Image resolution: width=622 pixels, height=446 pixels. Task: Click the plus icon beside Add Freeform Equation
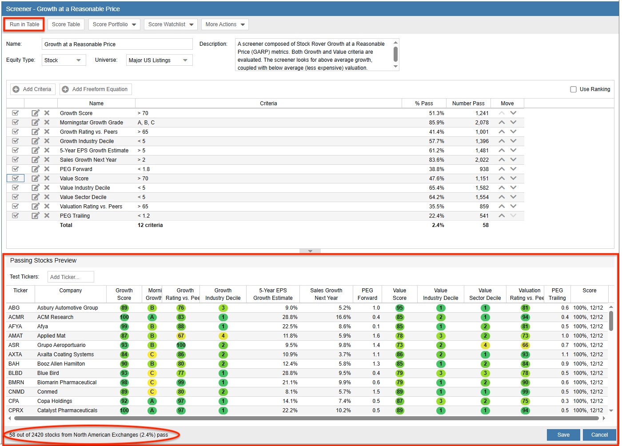pyautogui.click(x=65, y=89)
